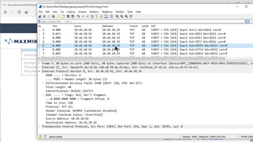The image size is (253, 142).
Task: Select packet 3 with Ack=6413
Action: [145, 38]
